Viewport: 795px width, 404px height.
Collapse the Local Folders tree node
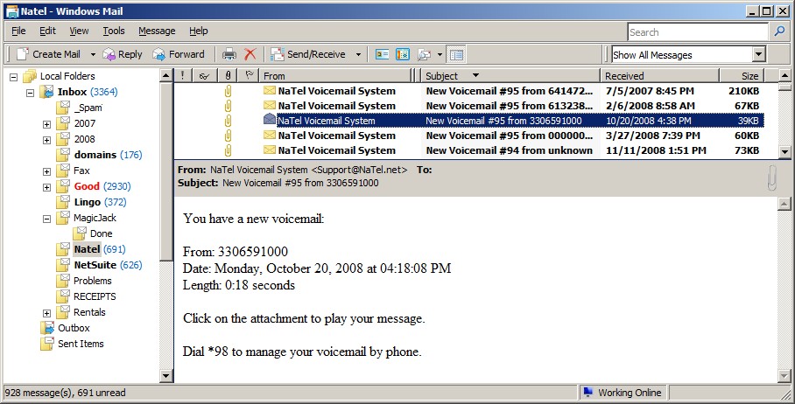pyautogui.click(x=14, y=77)
